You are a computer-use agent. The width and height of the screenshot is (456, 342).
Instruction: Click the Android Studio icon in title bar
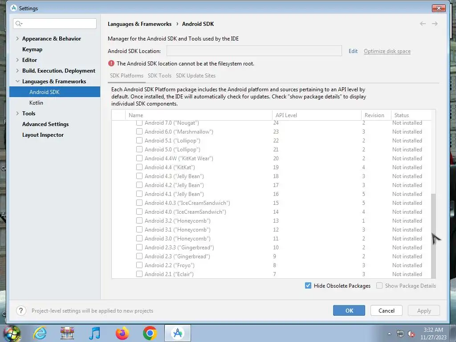click(13, 8)
